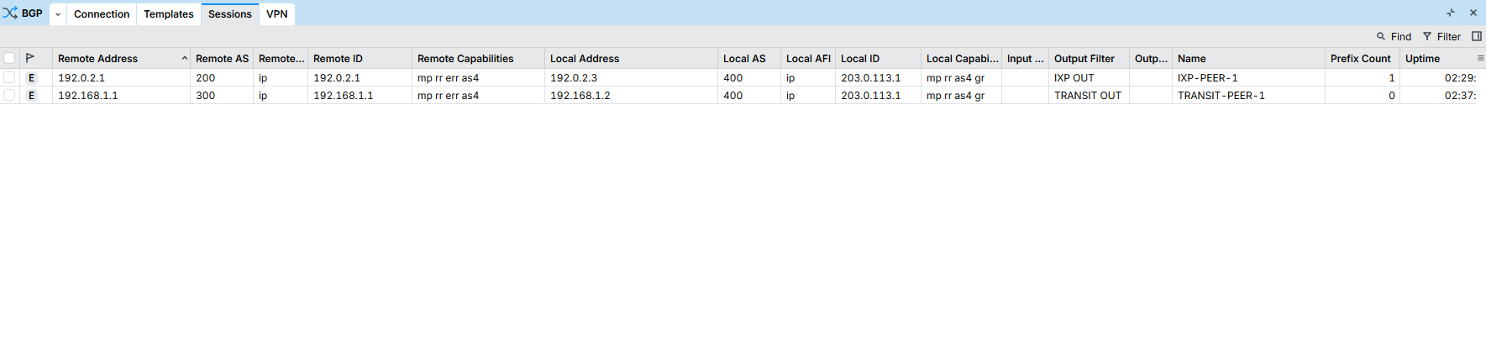Click E flag of TRANSIT-PEER-1 row

coord(32,96)
